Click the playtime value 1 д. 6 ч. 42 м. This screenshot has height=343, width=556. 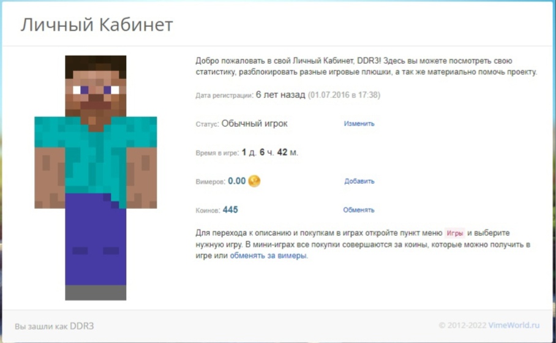pos(270,153)
